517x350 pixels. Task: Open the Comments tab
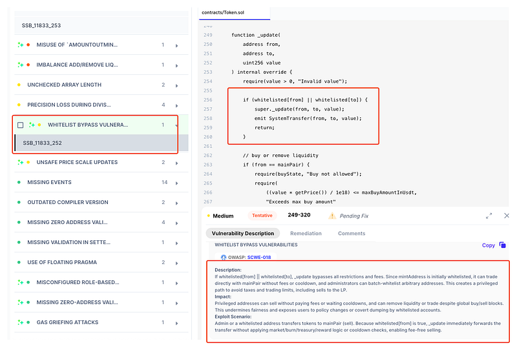click(352, 233)
